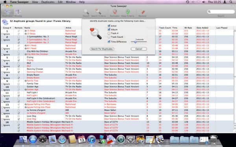236x147 pixels.
Task: Launch Safari compass icon in dock
Action: 62,140
